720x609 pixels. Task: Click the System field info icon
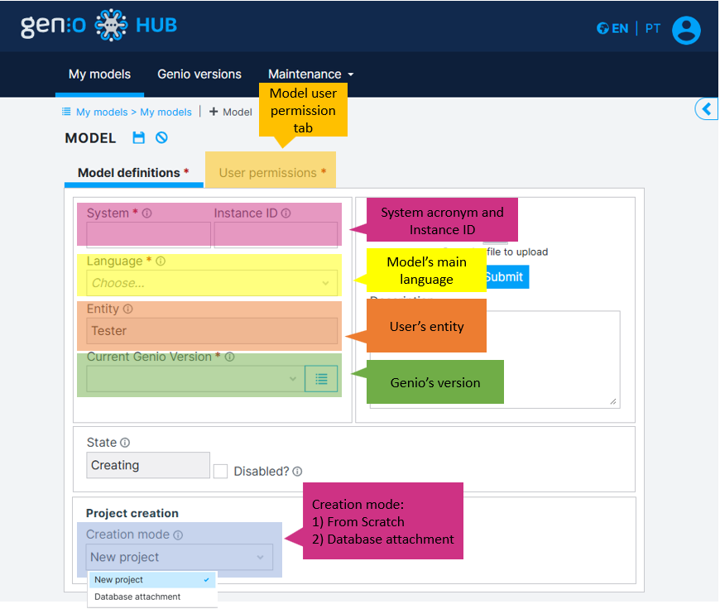147,213
